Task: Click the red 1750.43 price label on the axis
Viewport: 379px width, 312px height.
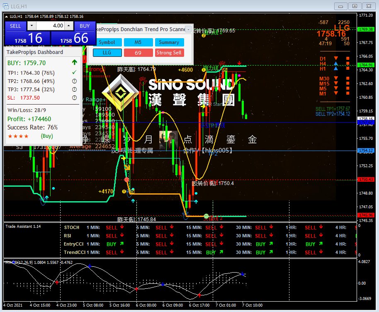Action: pos(366,180)
